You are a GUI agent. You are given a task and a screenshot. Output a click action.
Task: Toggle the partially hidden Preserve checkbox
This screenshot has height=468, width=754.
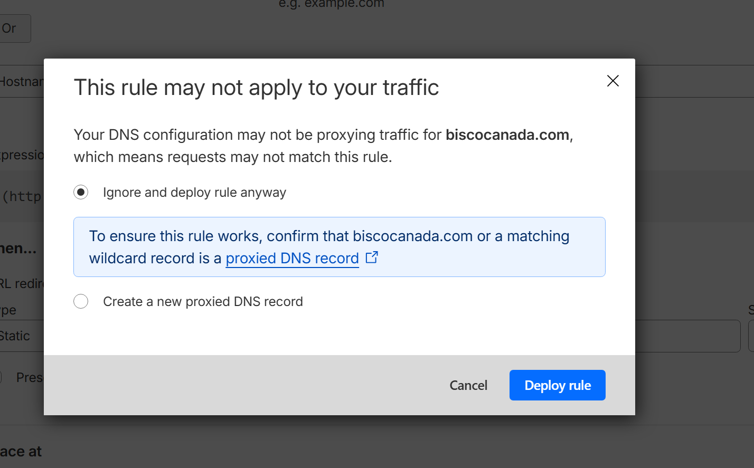pos(1,377)
